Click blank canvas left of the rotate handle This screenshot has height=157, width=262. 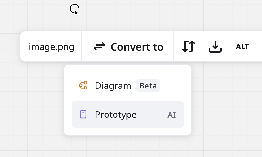[x=39, y=13]
